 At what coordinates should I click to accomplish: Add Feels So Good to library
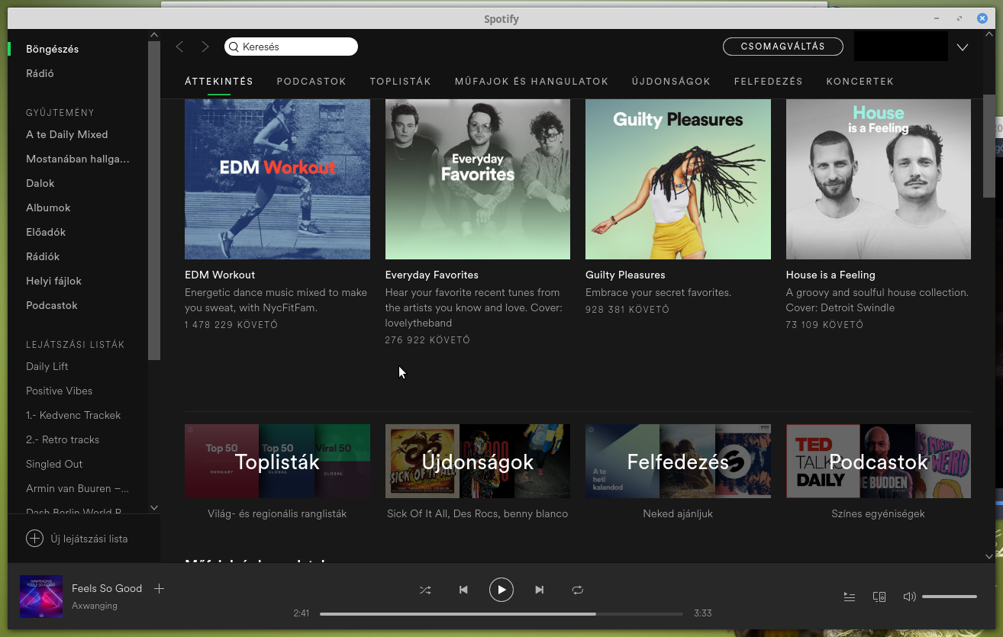click(x=159, y=588)
